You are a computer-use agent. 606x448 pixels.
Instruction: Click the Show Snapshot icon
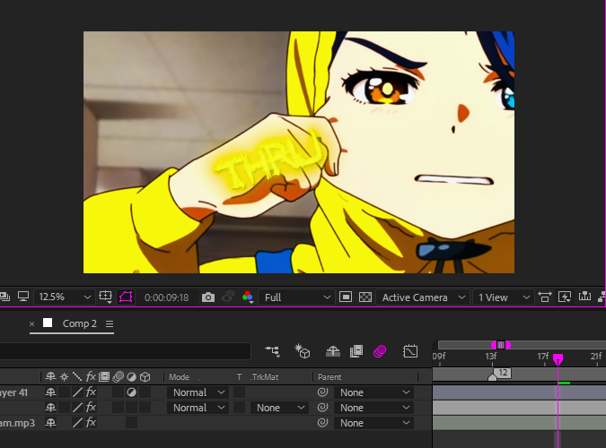tap(228, 297)
